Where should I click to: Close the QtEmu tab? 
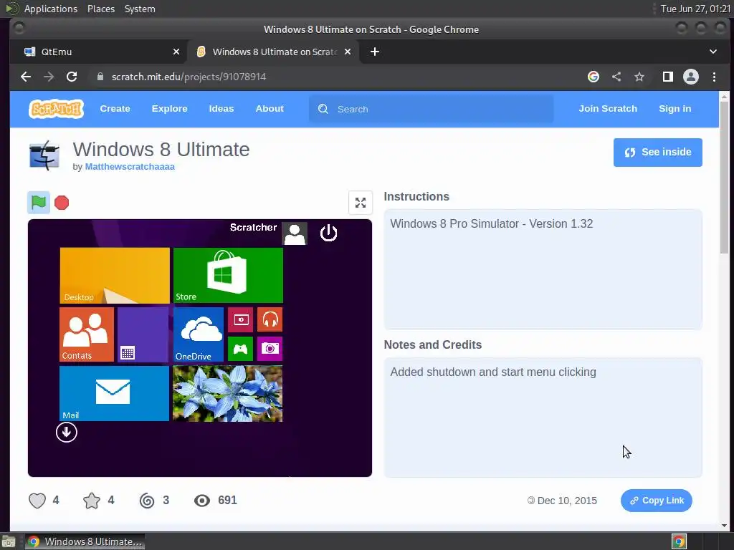pos(176,52)
